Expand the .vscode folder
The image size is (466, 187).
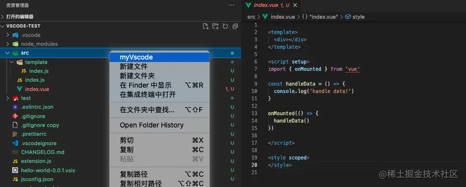[8, 35]
